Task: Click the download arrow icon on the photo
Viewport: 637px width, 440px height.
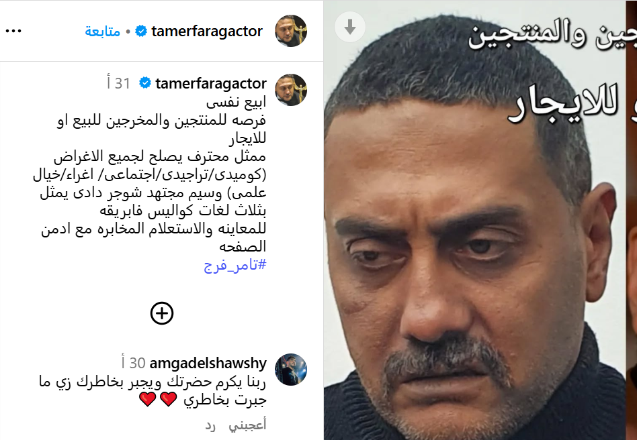Action: point(350,27)
